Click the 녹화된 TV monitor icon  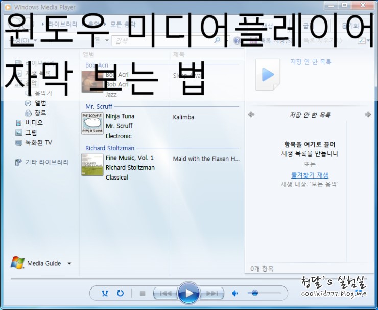tap(18, 143)
